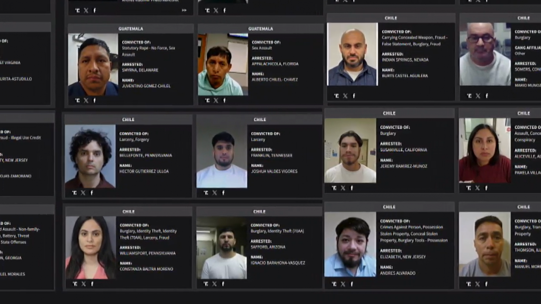Share Juventino Gomez-Chilel card on Truth Social
541x304 pixels.
[77, 100]
